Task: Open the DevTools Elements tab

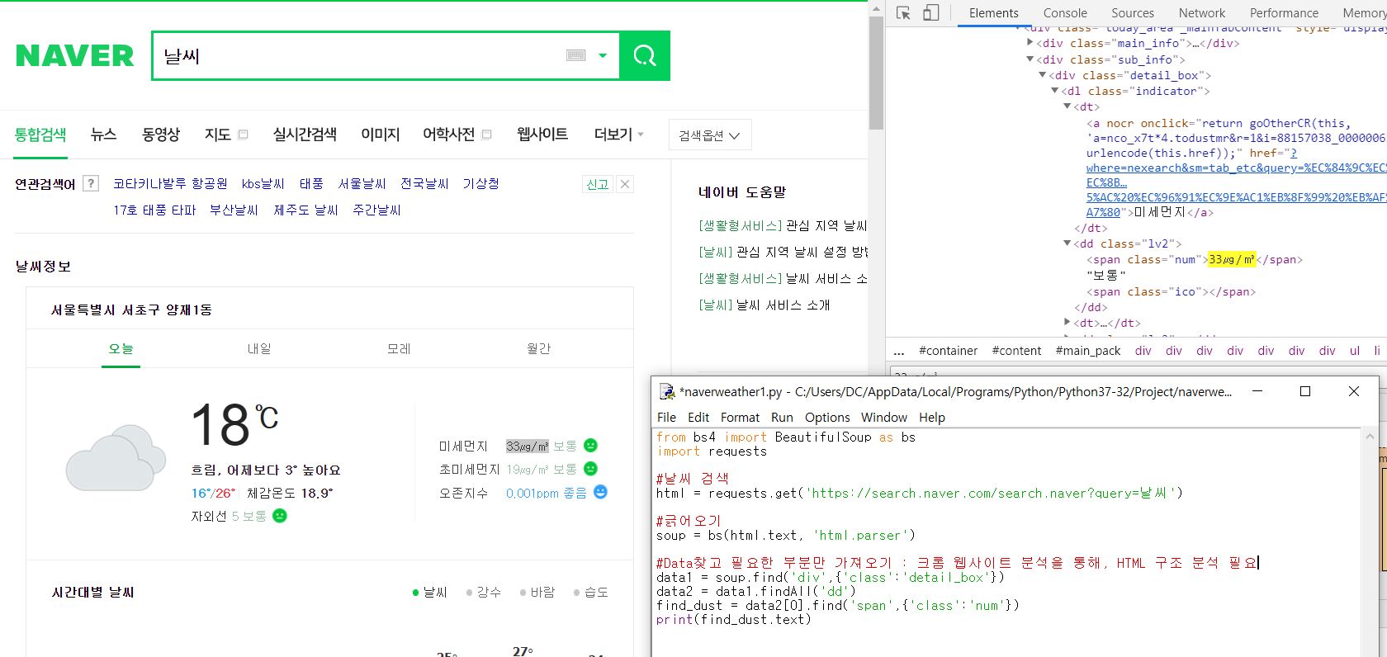Action: coord(993,12)
